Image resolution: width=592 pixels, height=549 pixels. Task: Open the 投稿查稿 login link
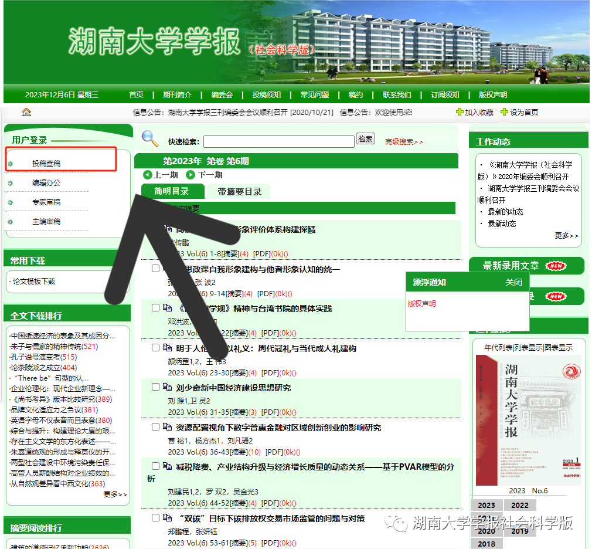(x=46, y=164)
